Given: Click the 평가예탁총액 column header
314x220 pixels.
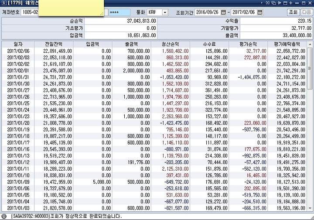Looking at the screenshot, I should pos(287,44).
